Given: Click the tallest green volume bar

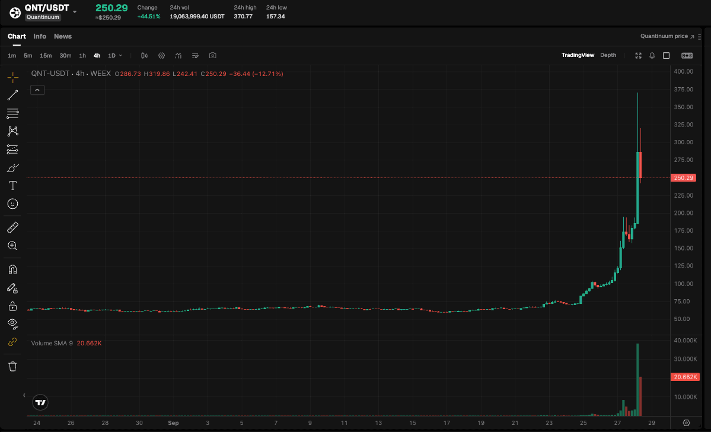Looking at the screenshot, I should point(637,379).
